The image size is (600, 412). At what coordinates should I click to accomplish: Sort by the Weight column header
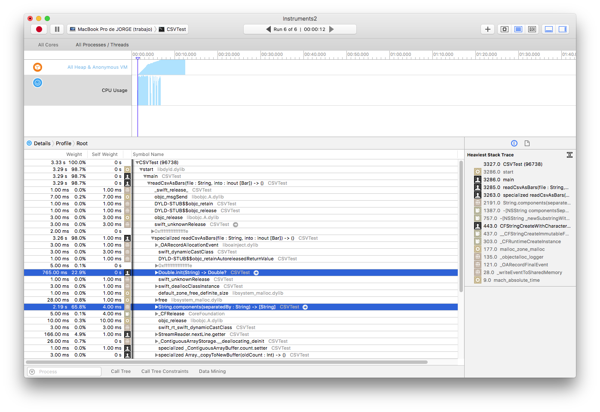click(x=74, y=154)
